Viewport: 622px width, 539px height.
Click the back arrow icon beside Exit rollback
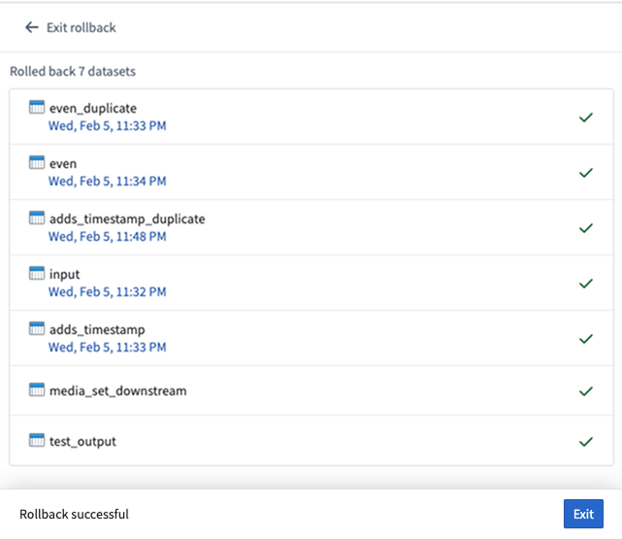click(32, 28)
